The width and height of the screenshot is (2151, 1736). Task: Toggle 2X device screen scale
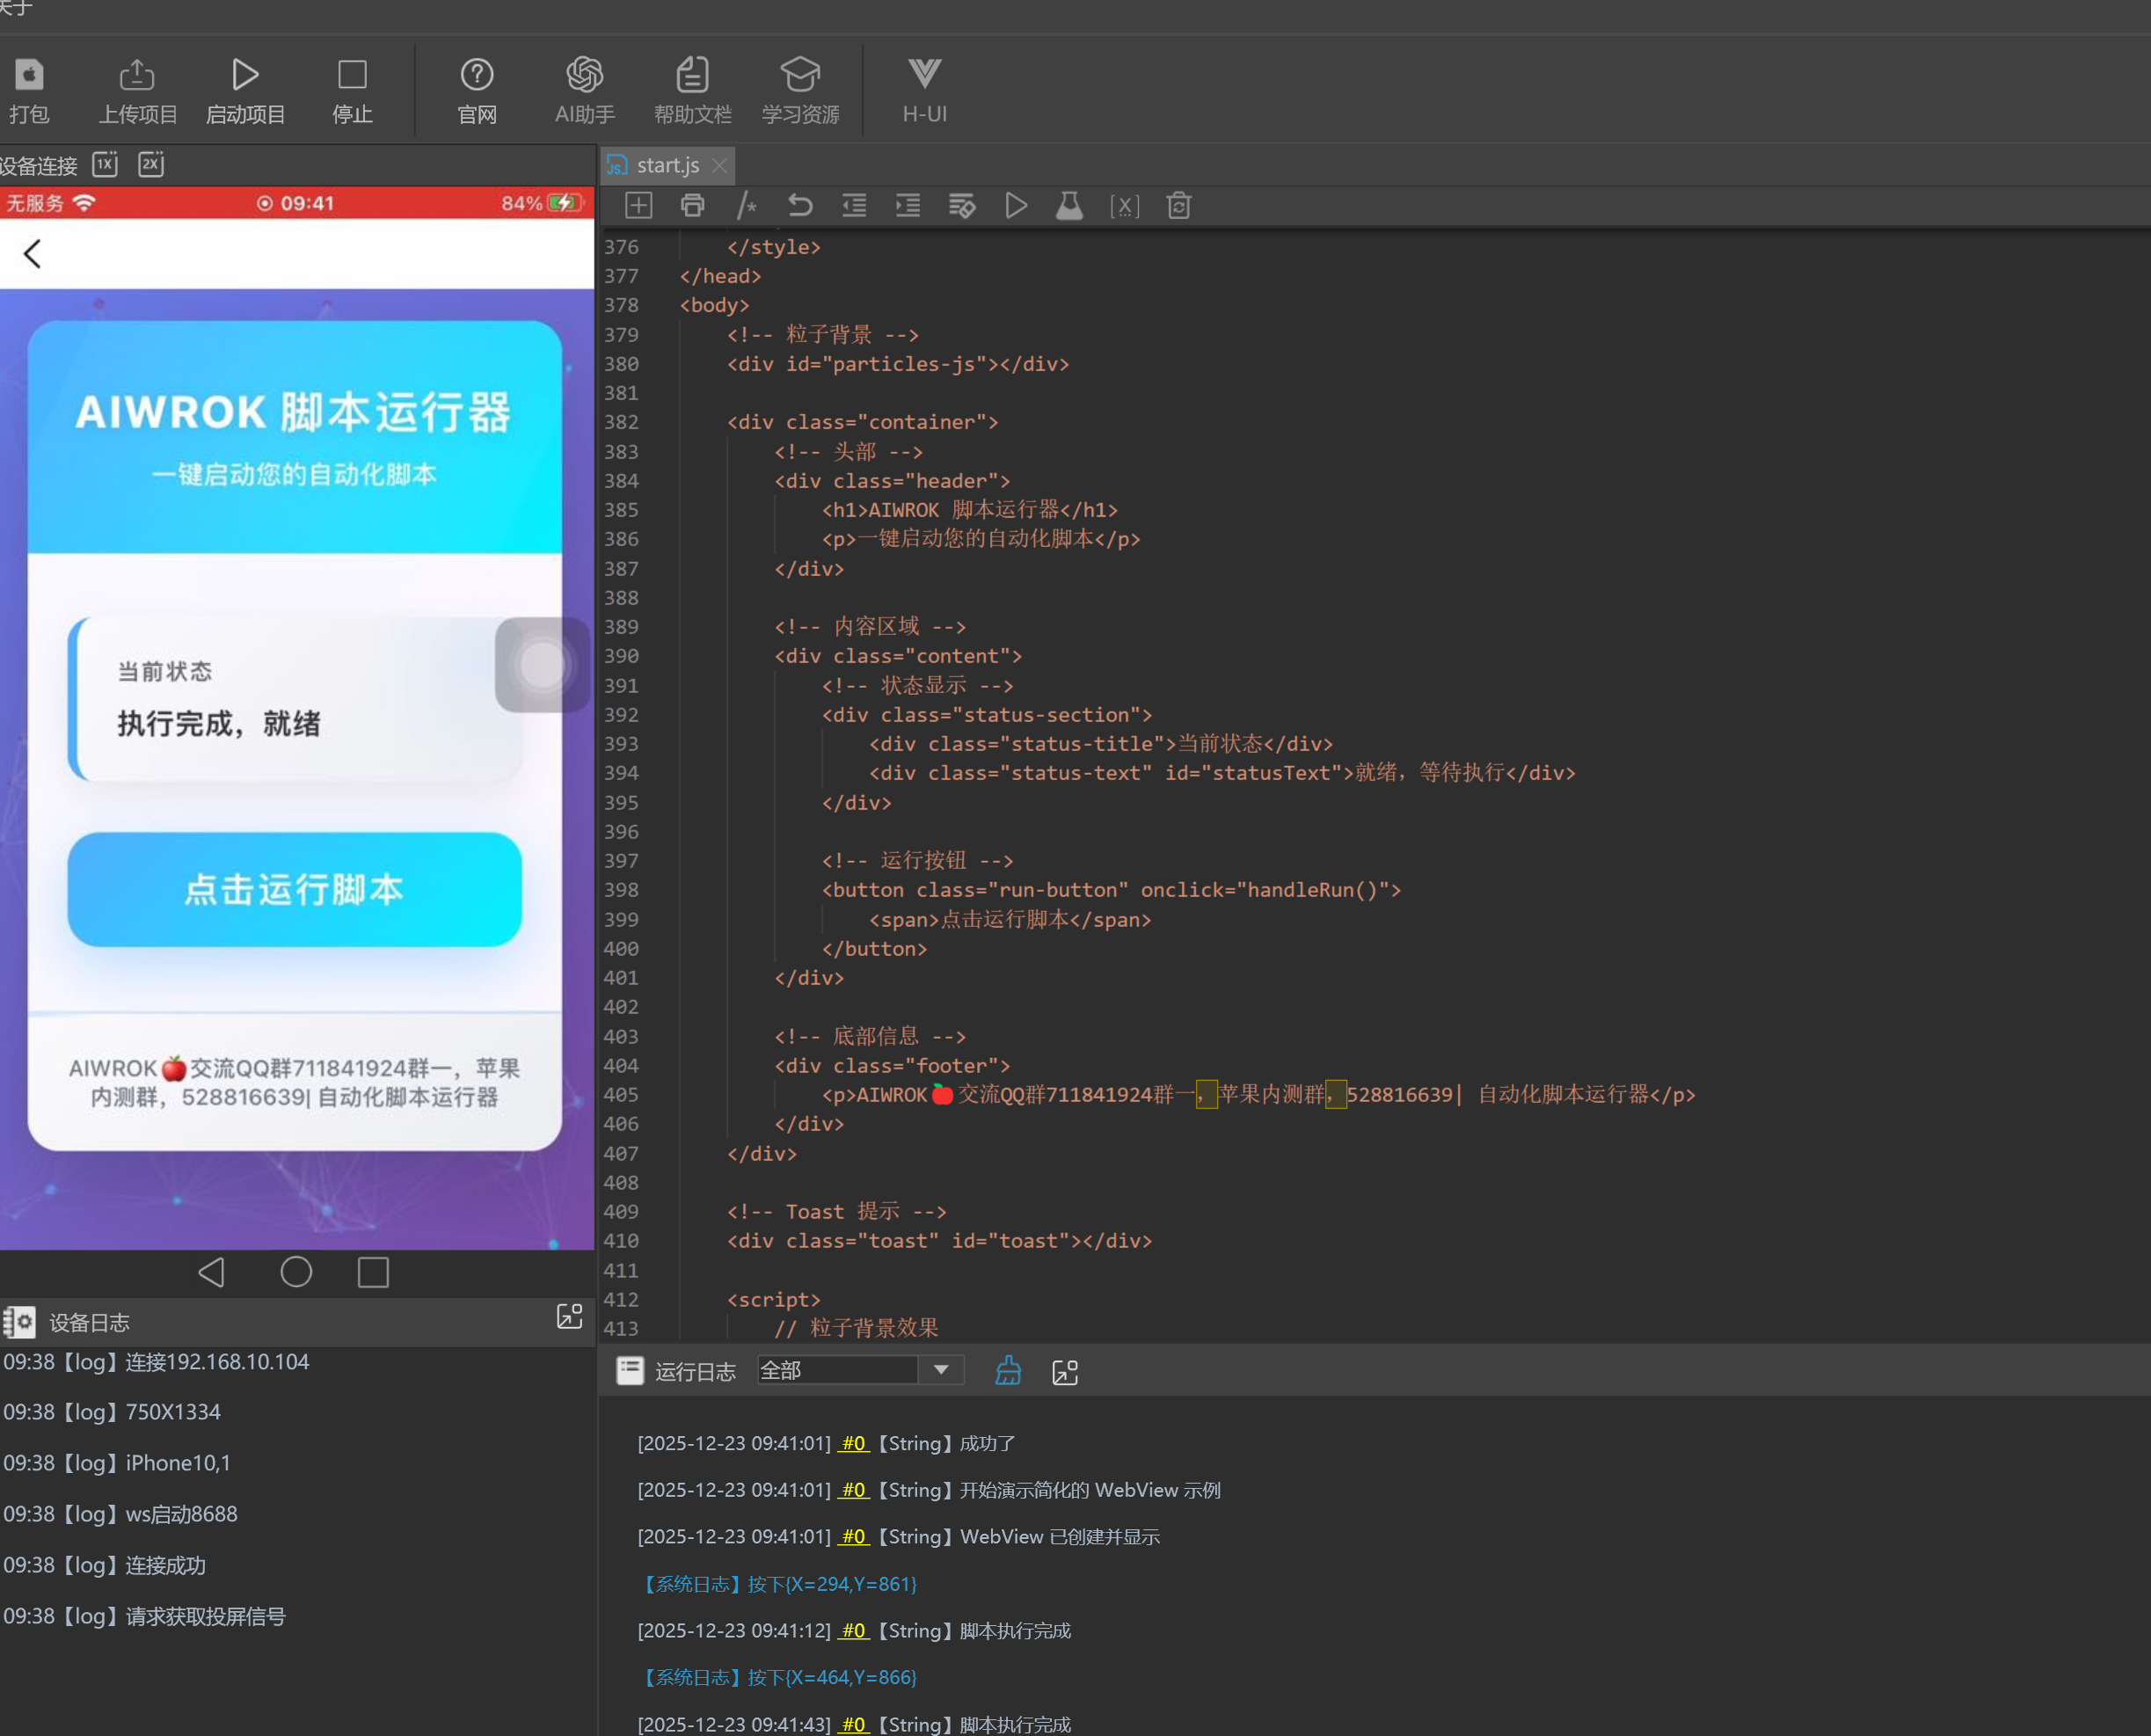(x=151, y=164)
